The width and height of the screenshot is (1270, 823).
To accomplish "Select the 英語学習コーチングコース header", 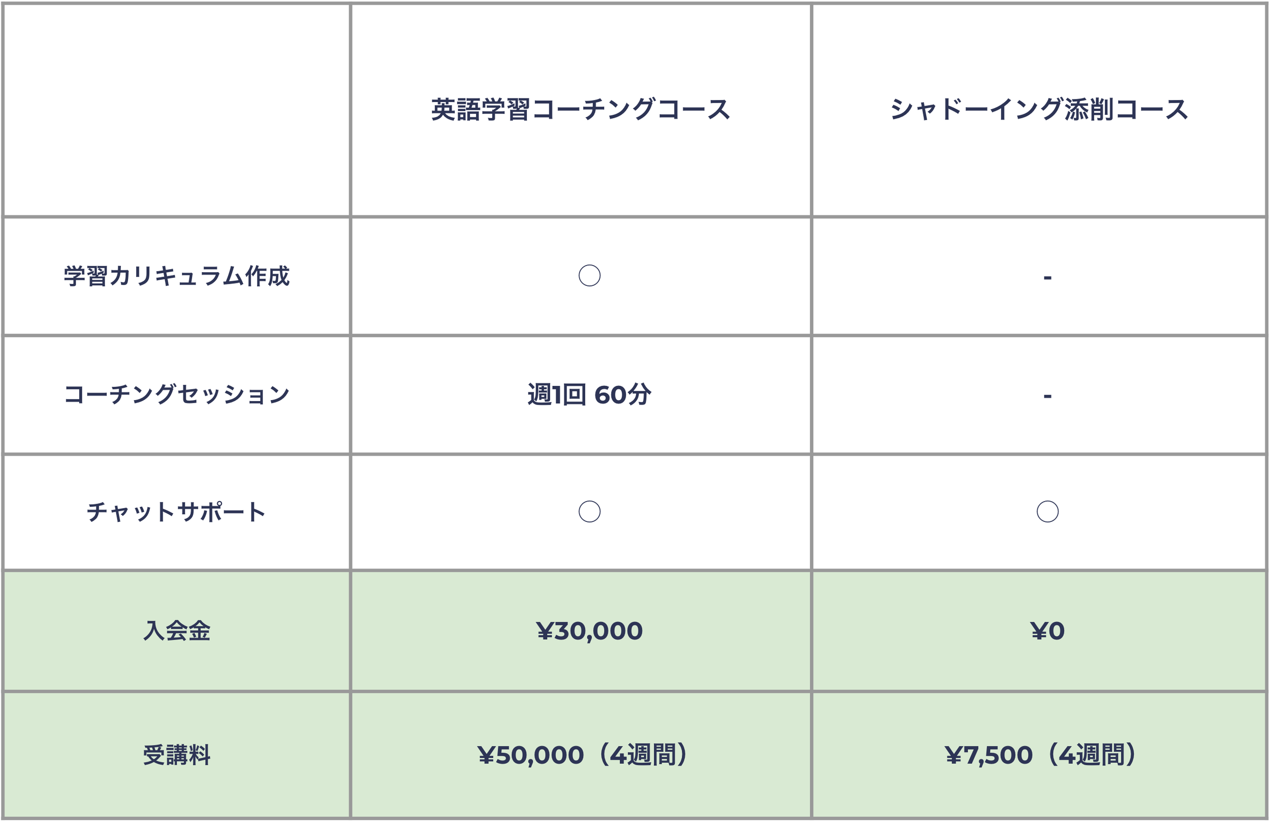I will coord(581,109).
